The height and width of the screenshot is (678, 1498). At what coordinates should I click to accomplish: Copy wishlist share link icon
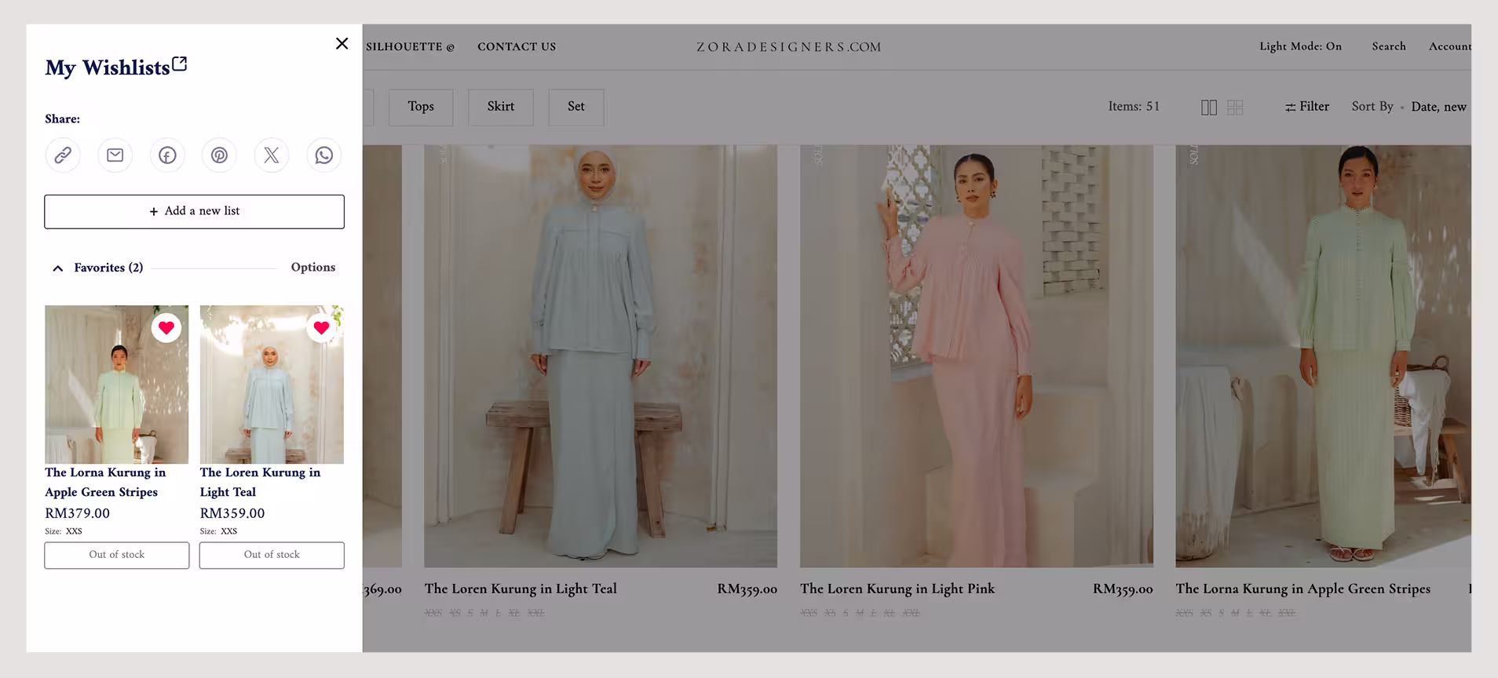coord(63,155)
